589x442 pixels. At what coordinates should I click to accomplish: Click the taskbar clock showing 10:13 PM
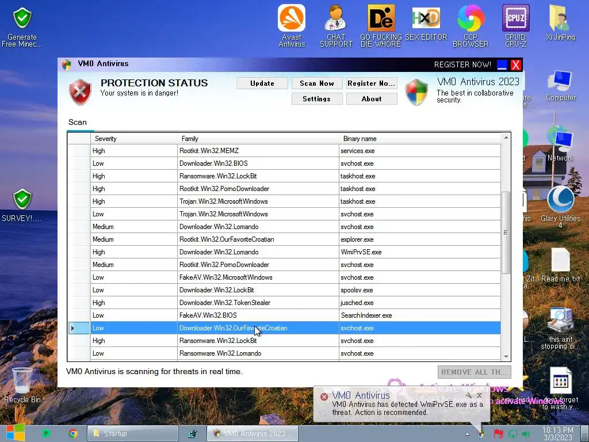point(557,434)
